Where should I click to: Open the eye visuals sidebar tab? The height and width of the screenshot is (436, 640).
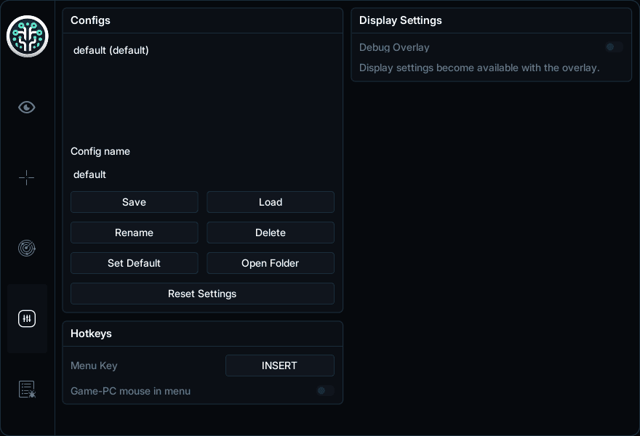pos(27,108)
